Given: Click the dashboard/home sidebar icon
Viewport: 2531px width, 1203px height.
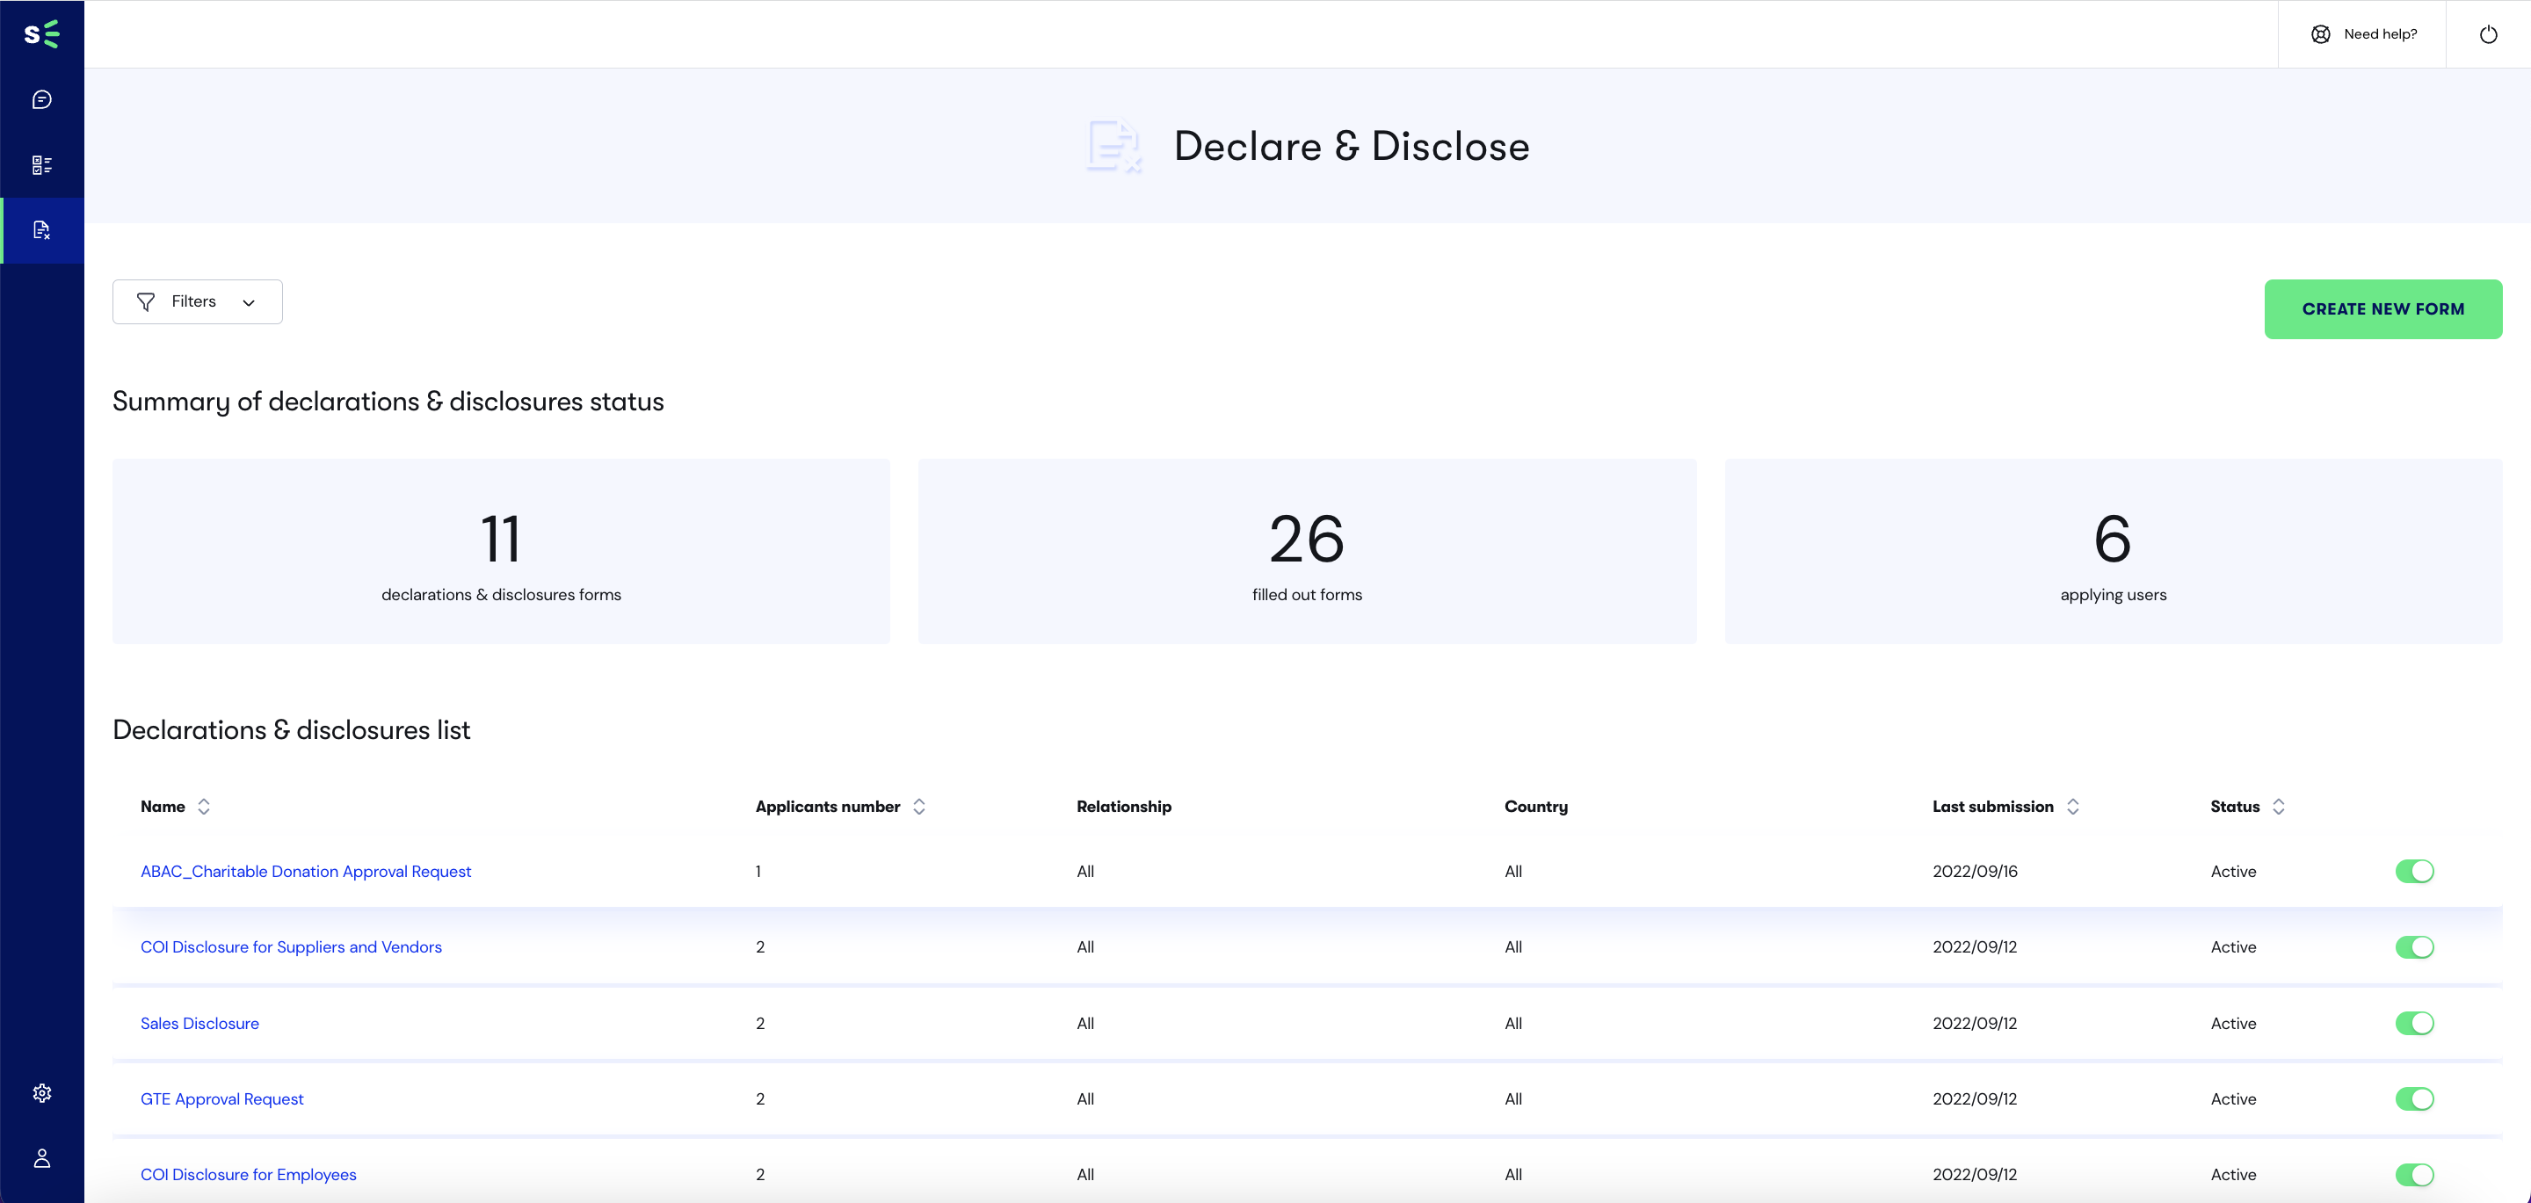Looking at the screenshot, I should tap(42, 164).
